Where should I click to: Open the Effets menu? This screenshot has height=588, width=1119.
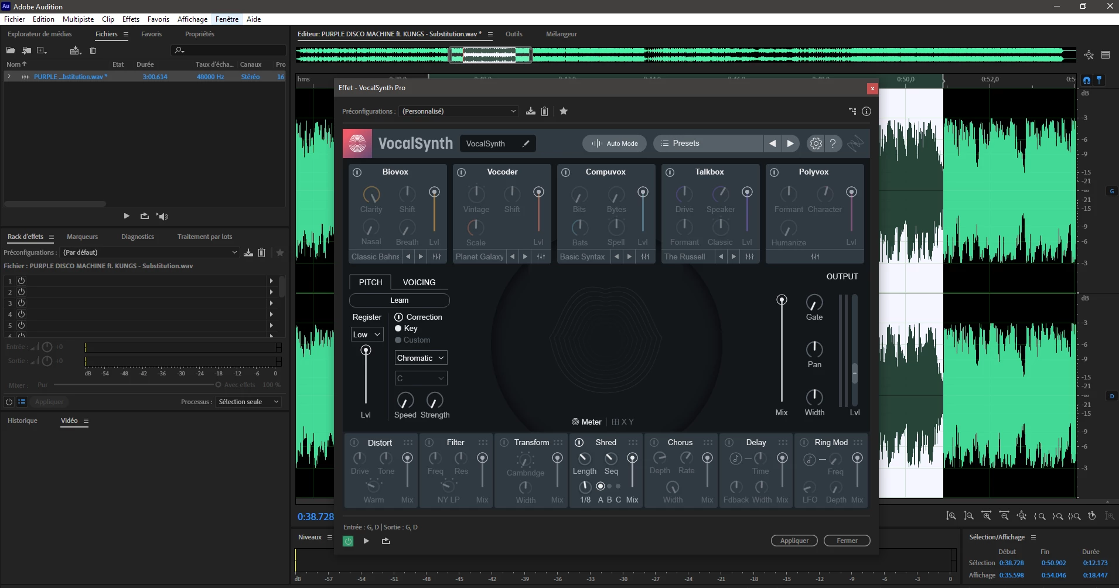(131, 19)
